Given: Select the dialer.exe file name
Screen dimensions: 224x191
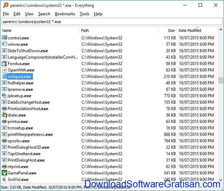Looking at the screenshot, I should tap(17, 115).
